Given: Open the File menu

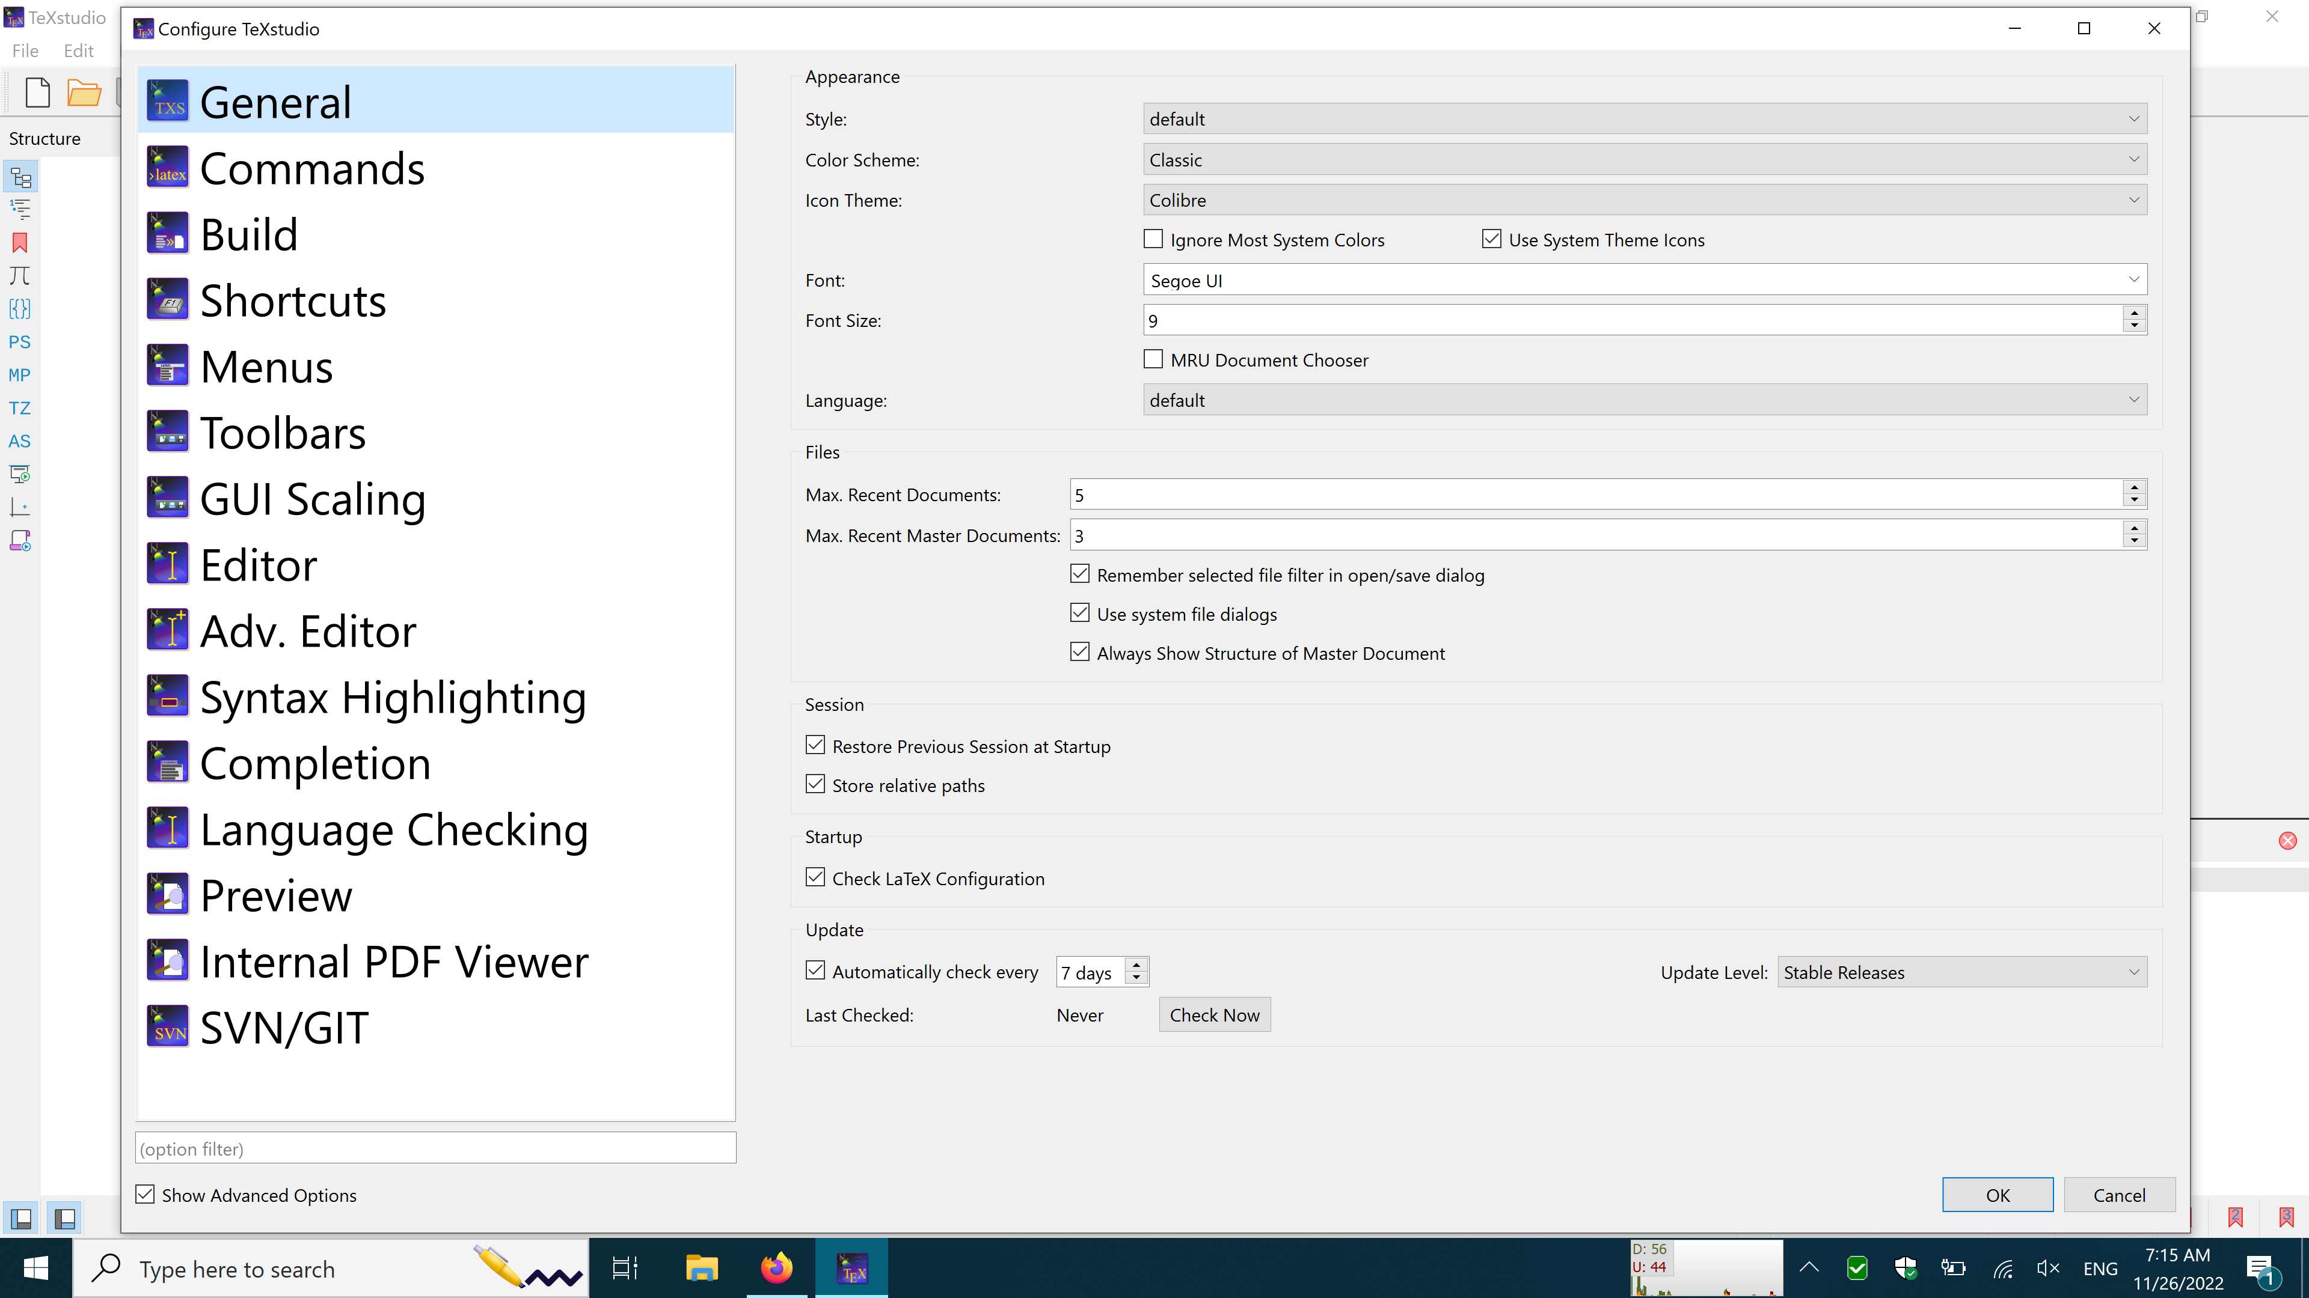Looking at the screenshot, I should coord(24,50).
